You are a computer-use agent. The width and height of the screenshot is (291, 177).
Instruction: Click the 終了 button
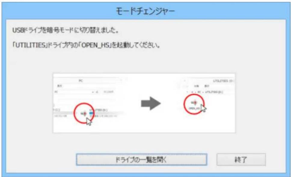(x=241, y=159)
